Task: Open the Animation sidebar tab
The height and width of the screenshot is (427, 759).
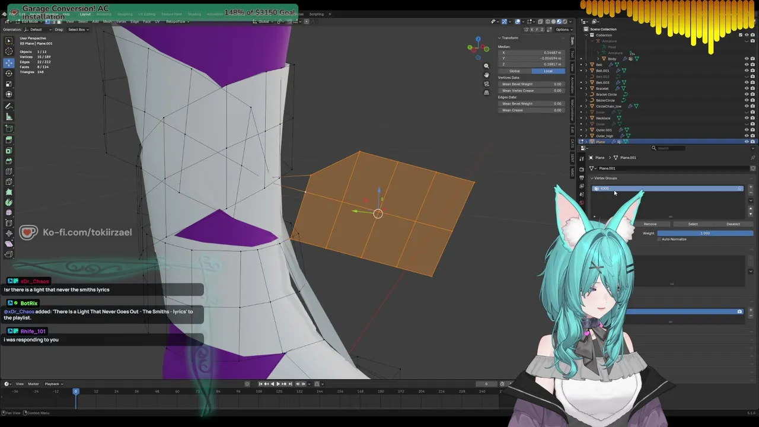Action: click(572, 85)
